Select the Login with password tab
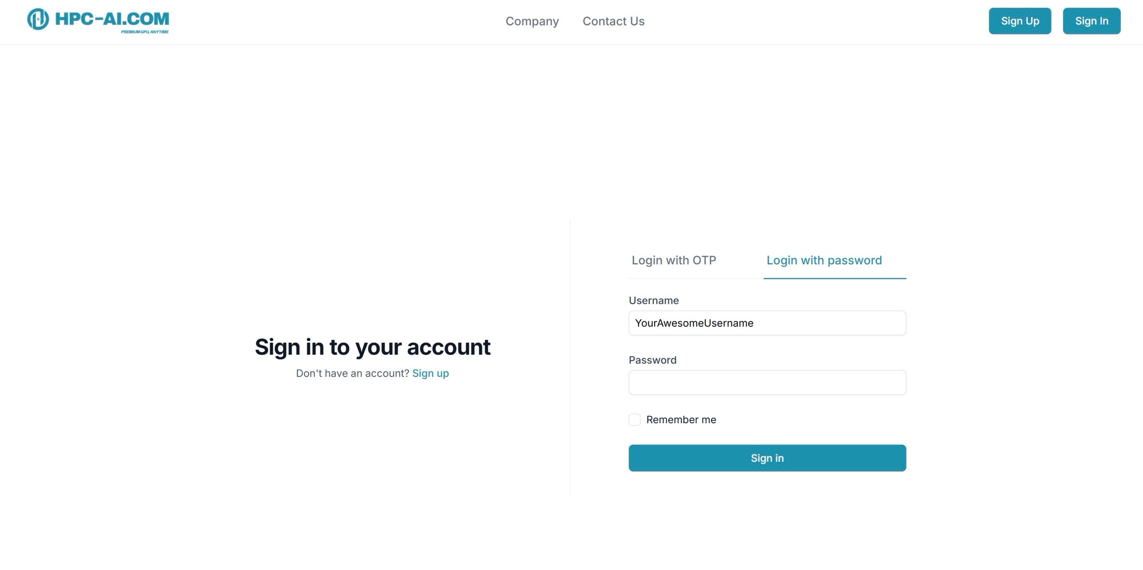Viewport: 1143px width, 570px height. click(x=824, y=260)
